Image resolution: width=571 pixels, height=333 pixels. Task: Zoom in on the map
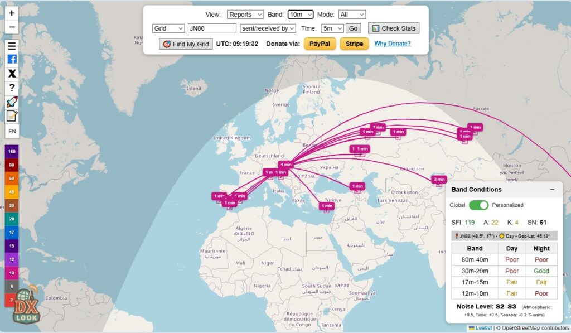pos(12,12)
